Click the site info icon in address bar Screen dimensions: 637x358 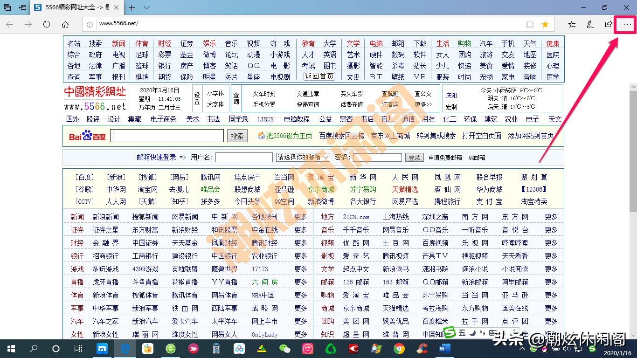click(x=90, y=24)
